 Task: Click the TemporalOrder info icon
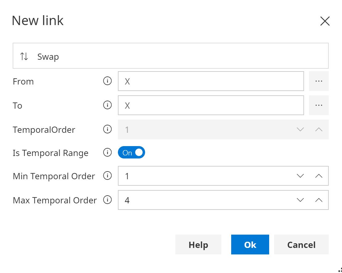(x=107, y=129)
